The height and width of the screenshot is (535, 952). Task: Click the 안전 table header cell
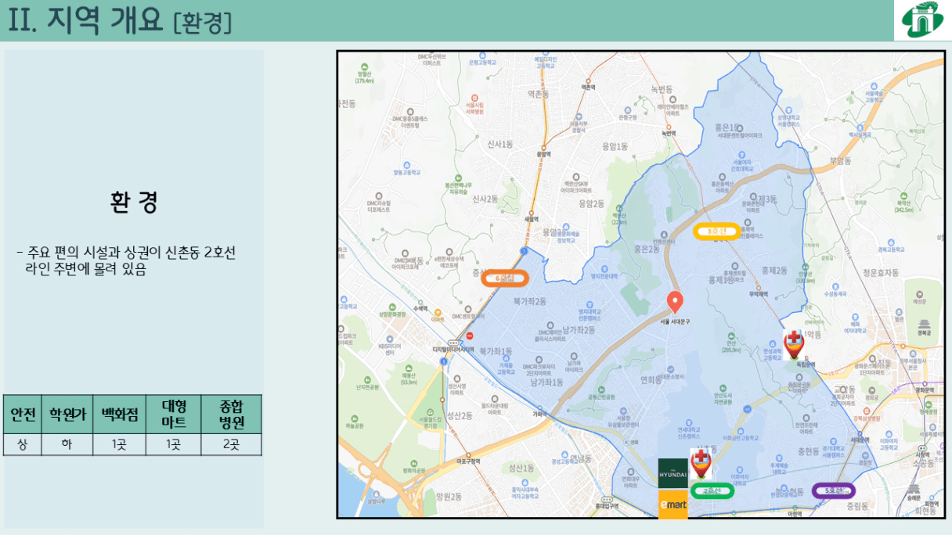21,415
